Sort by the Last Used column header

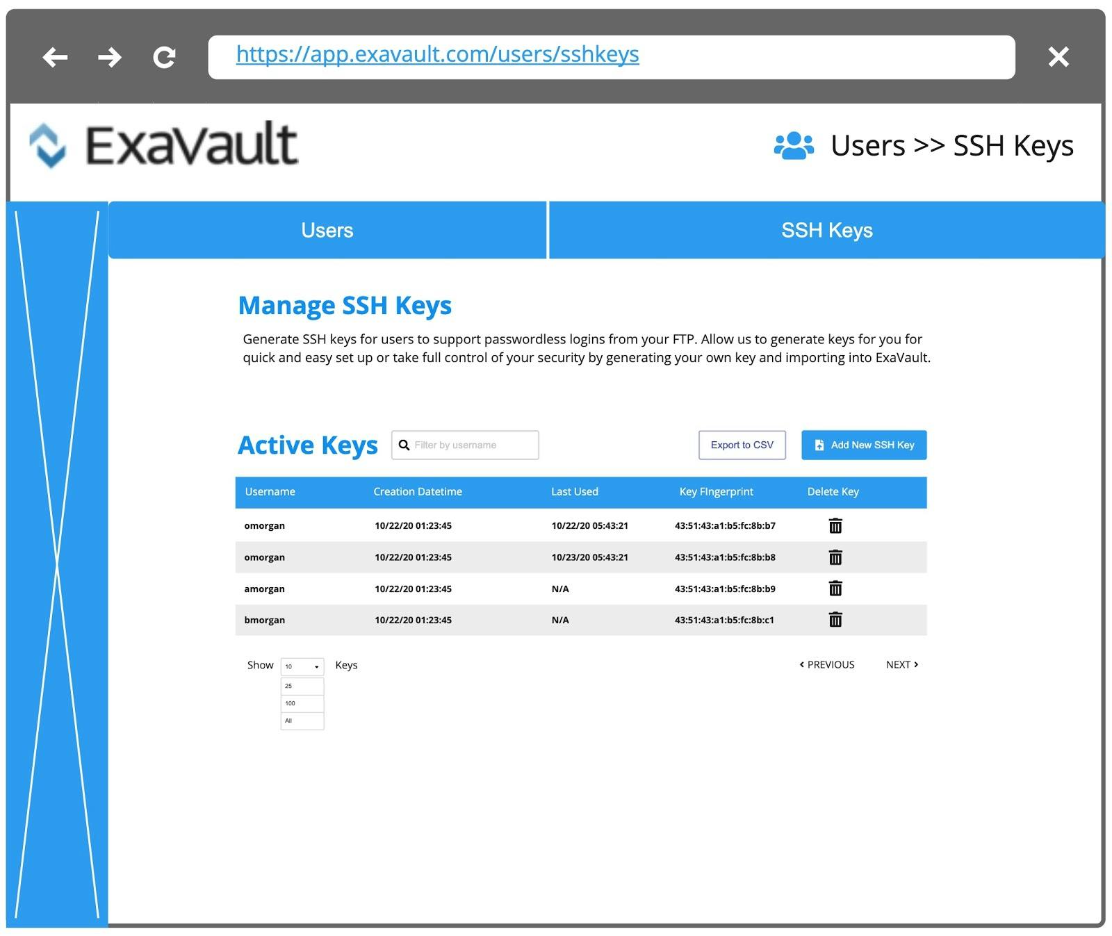coord(575,491)
